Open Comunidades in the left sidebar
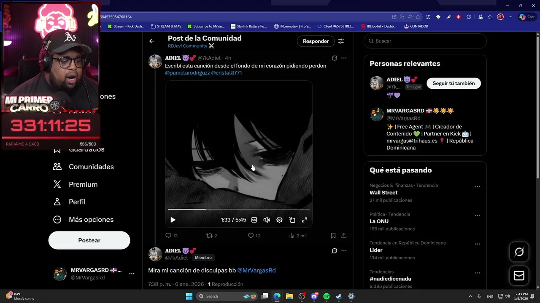 (x=83, y=167)
